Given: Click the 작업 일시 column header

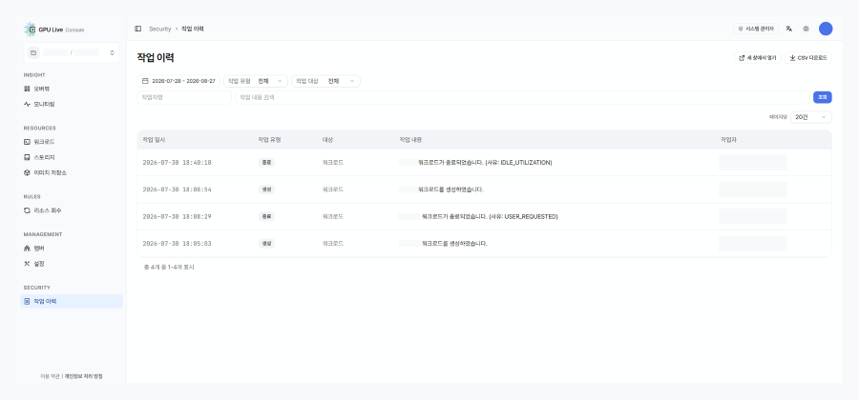Looking at the screenshot, I should point(154,140).
